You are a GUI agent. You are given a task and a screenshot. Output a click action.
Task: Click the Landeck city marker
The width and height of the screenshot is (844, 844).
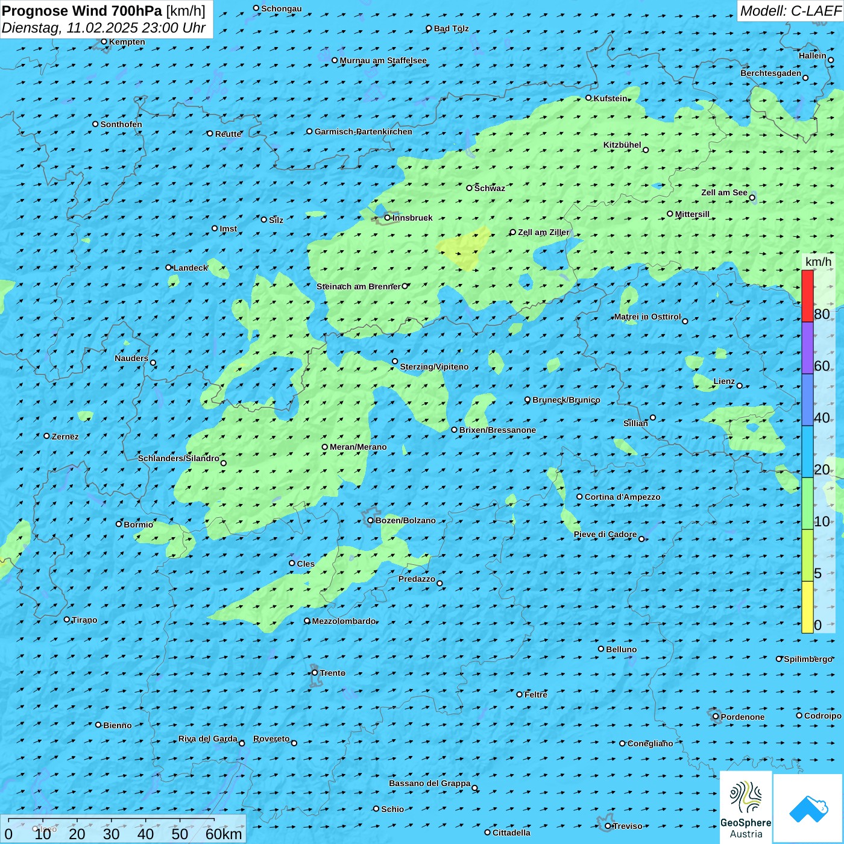click(169, 268)
